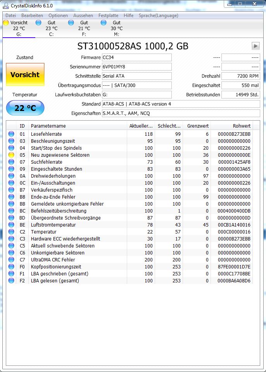This screenshot has width=266, height=372.
Task: Click status icon for Hardware ECC wiederhergestellt
Action: click(x=11, y=239)
